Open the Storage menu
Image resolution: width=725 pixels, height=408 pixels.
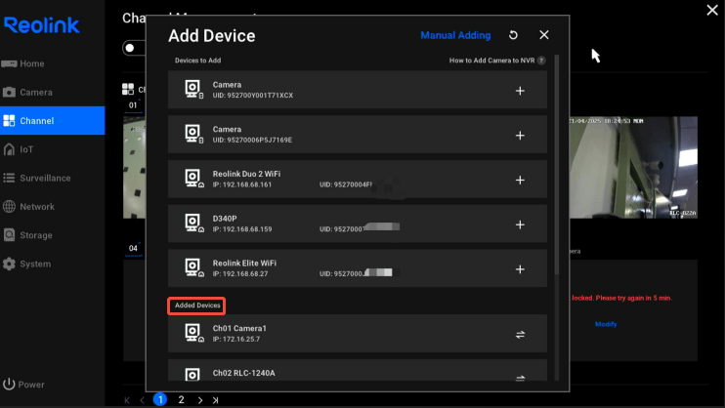click(x=52, y=235)
